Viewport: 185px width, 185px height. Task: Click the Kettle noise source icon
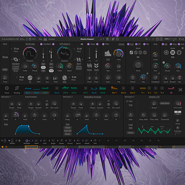tap(89, 66)
